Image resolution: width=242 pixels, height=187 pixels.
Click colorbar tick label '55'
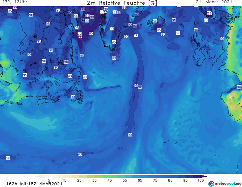(125, 180)
